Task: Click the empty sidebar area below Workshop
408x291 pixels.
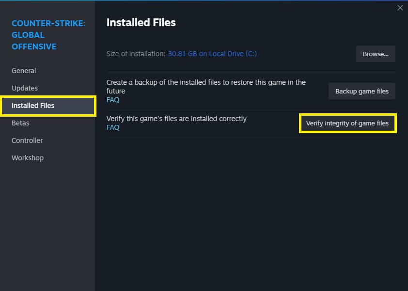Action: pos(47,223)
